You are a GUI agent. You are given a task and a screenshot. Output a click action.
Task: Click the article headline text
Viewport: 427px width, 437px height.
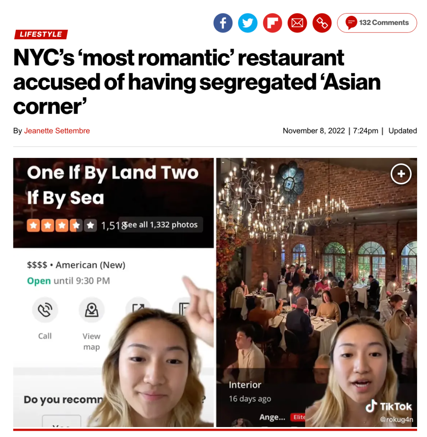tap(196, 82)
